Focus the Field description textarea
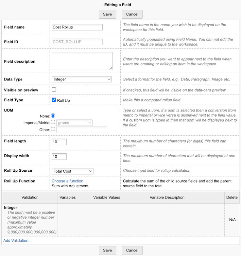The image size is (241, 256). tap(82, 61)
